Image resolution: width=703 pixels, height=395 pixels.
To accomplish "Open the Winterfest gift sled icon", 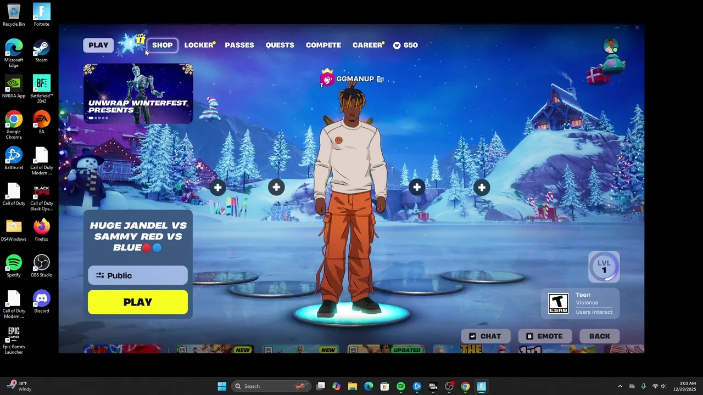I will [x=606, y=69].
